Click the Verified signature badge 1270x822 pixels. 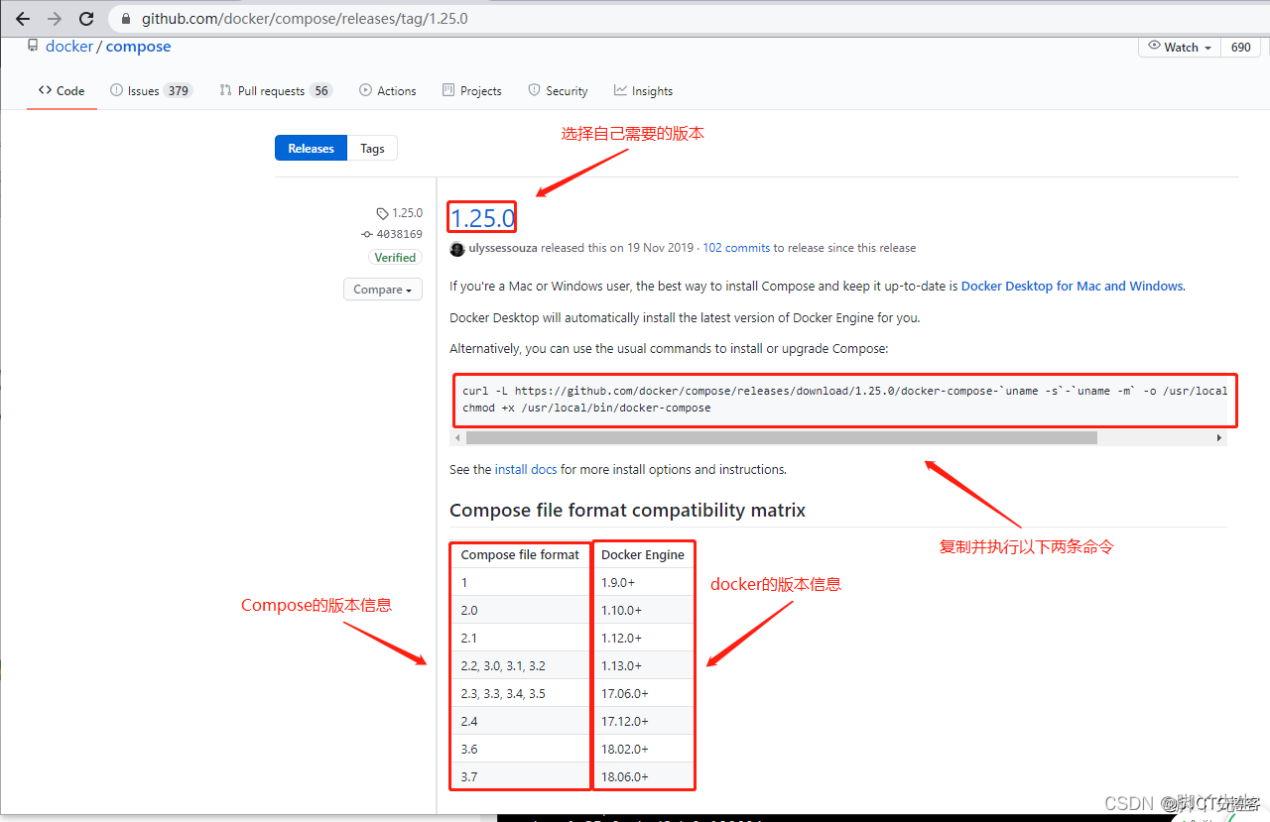click(x=395, y=258)
